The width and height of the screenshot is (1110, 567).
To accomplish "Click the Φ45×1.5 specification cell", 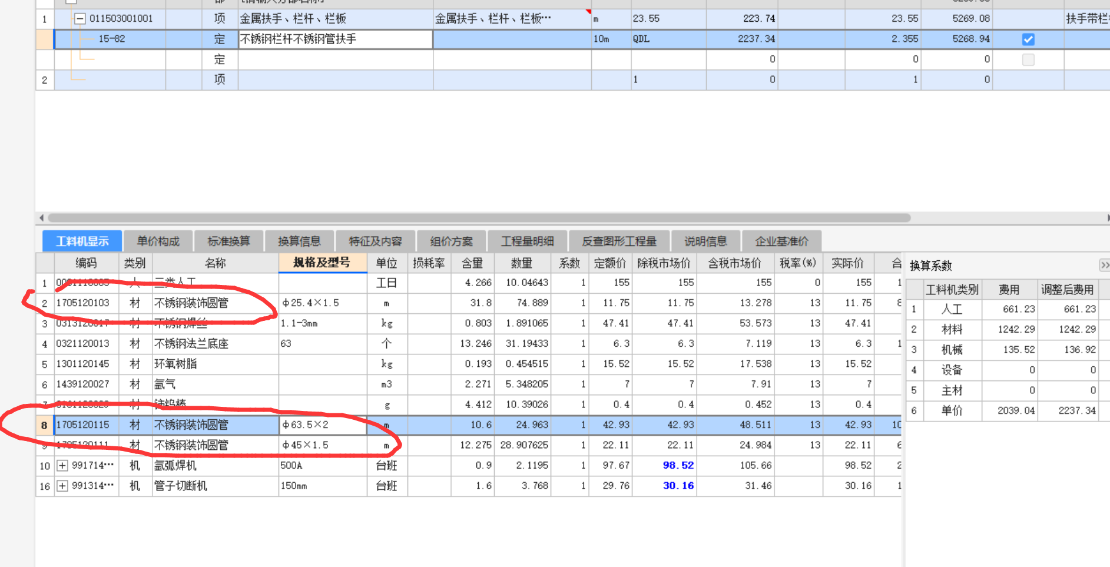I will coord(323,446).
